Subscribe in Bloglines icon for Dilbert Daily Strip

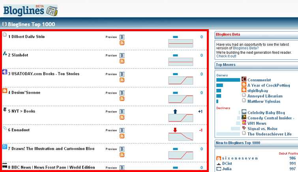[x=122, y=37]
